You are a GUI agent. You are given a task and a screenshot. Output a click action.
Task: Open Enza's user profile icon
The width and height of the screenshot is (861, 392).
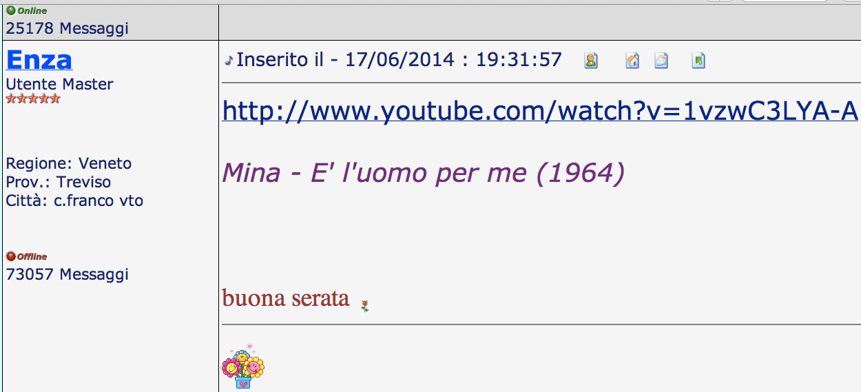(591, 61)
